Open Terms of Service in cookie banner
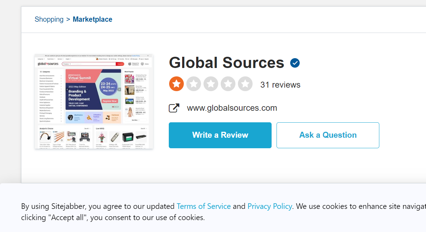This screenshot has width=426, height=232. [x=204, y=206]
